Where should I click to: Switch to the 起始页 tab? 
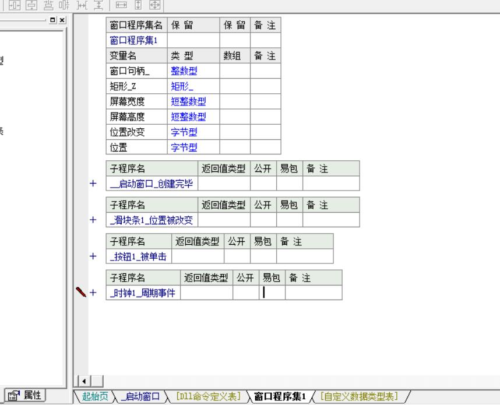point(94,397)
